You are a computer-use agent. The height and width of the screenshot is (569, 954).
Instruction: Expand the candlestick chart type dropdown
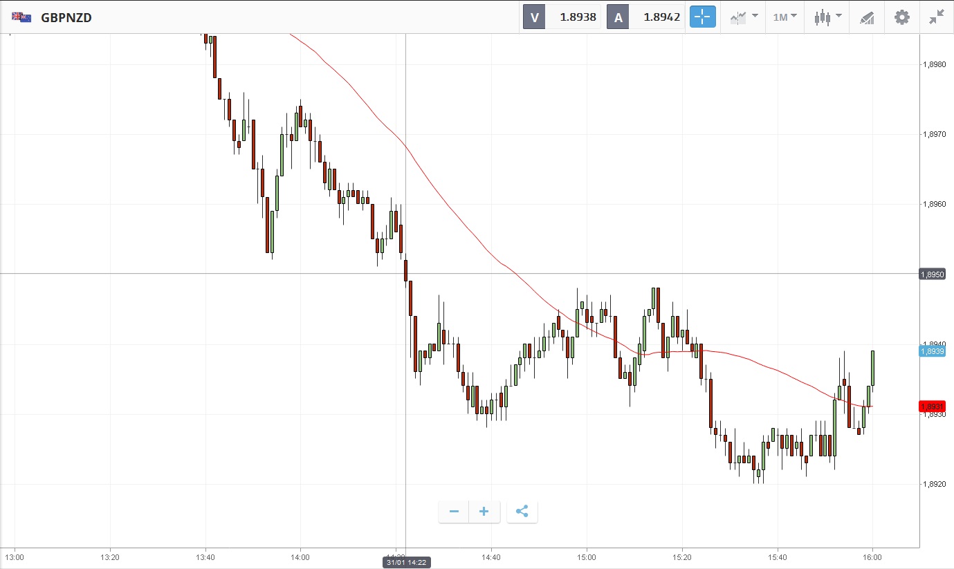(x=827, y=17)
